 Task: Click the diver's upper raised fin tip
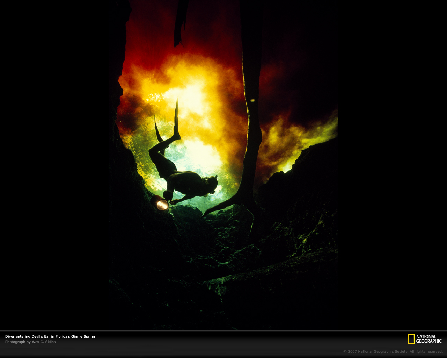point(177,105)
